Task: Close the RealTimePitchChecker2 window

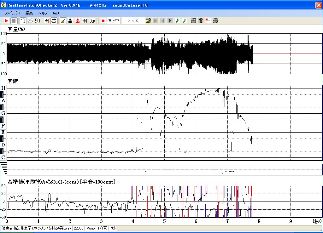Action: [319, 5]
